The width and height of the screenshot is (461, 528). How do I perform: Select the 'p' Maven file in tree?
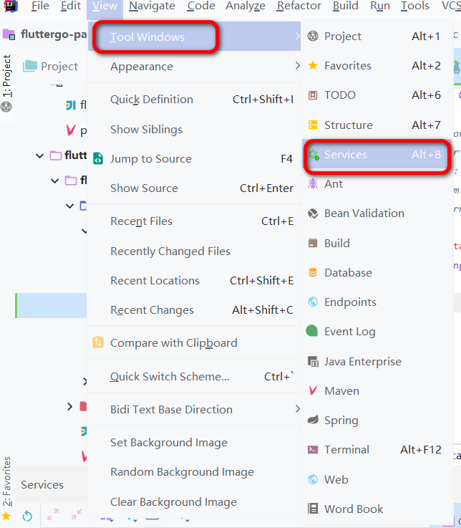(77, 130)
